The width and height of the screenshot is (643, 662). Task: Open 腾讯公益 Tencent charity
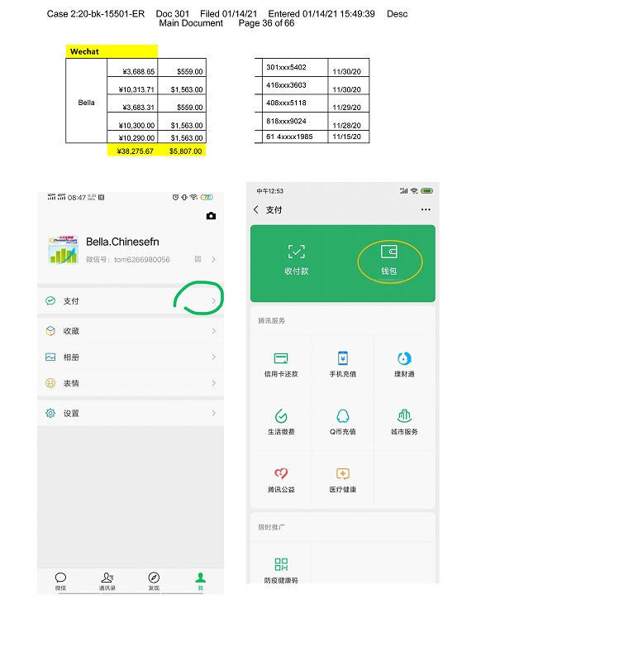click(x=281, y=480)
